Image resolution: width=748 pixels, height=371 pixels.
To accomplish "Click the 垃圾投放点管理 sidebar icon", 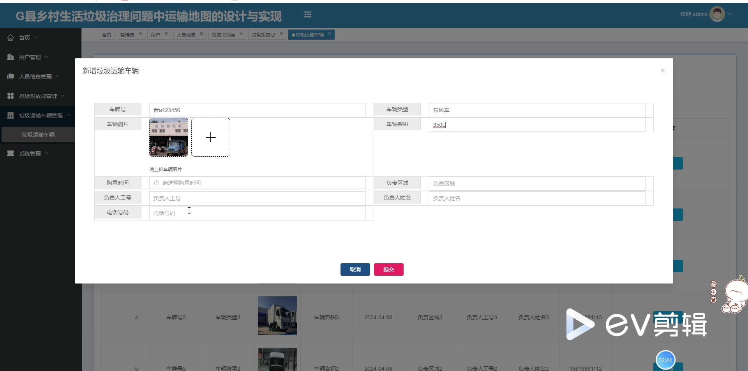I will tap(11, 96).
